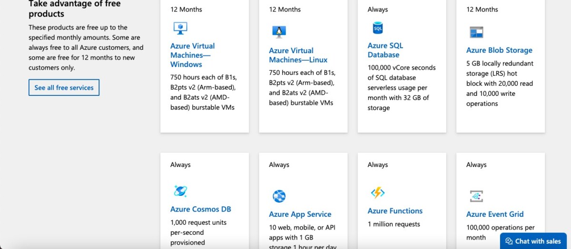This screenshot has height=249, width=571.
Task: Click the Azure Cosmos DB icon
Action: 180,191
